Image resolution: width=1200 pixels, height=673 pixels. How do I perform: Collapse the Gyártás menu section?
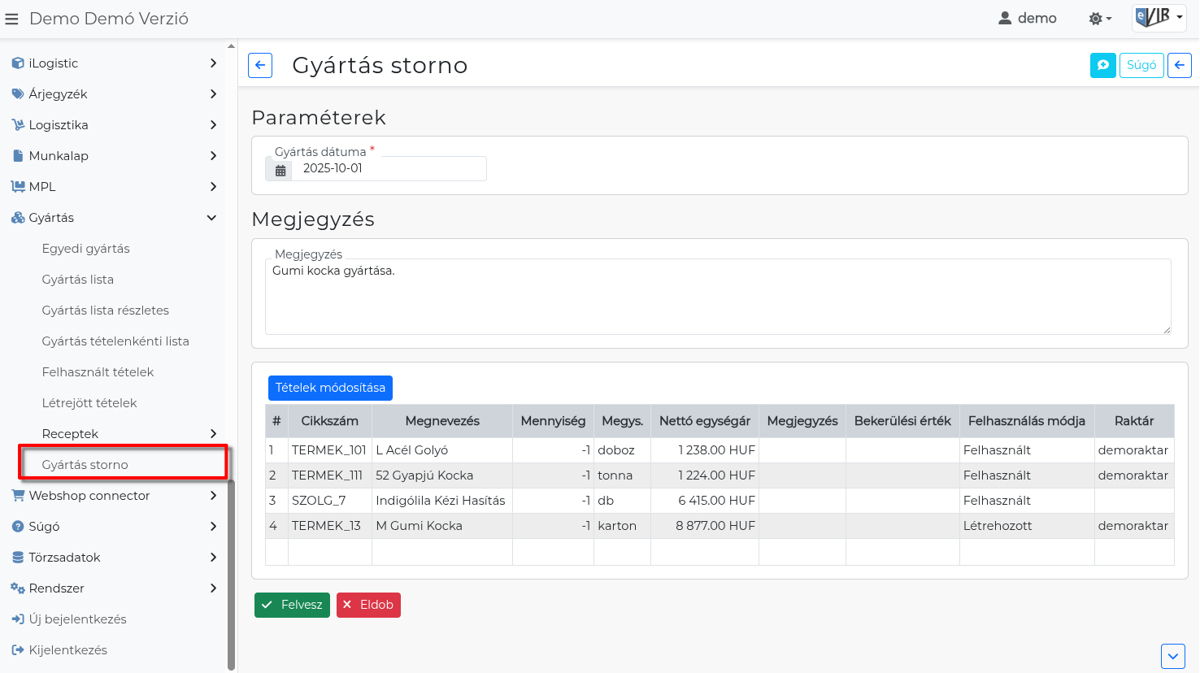pyautogui.click(x=114, y=218)
